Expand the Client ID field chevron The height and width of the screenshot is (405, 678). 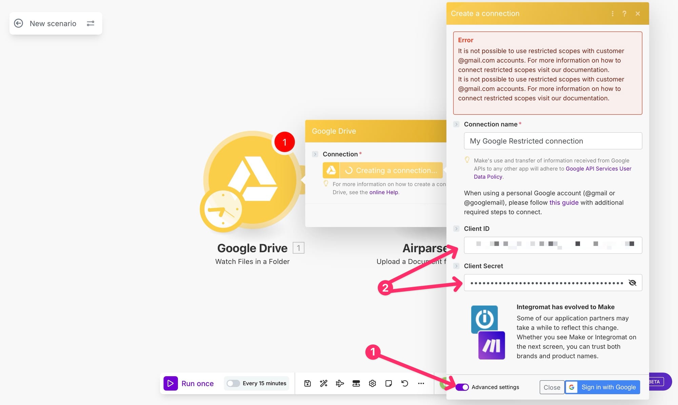[456, 229]
